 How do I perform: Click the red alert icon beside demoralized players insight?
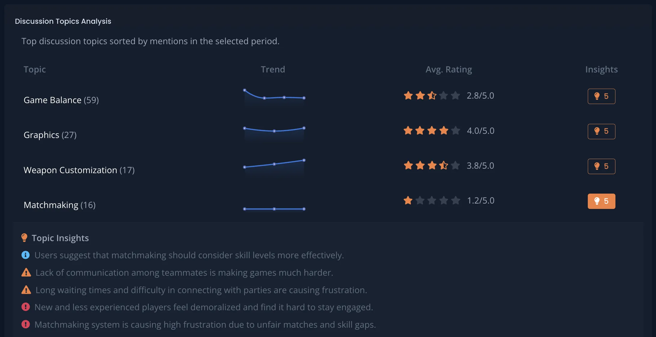pos(26,307)
